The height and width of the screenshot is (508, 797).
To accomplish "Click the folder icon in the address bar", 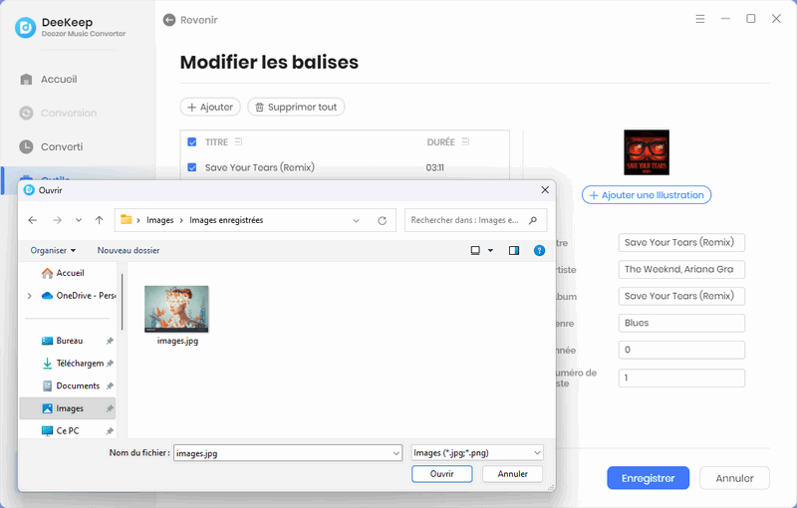I will 127,219.
